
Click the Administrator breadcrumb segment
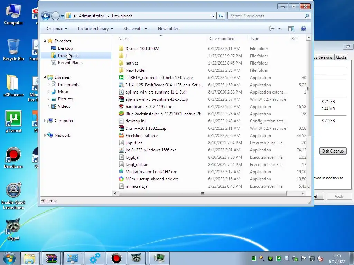tap(91, 16)
